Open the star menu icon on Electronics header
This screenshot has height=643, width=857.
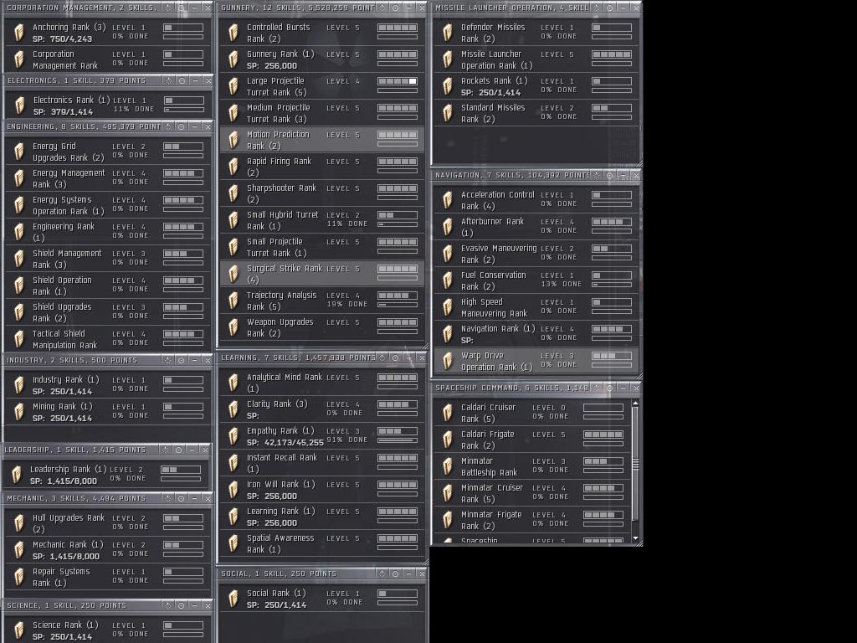coord(169,80)
